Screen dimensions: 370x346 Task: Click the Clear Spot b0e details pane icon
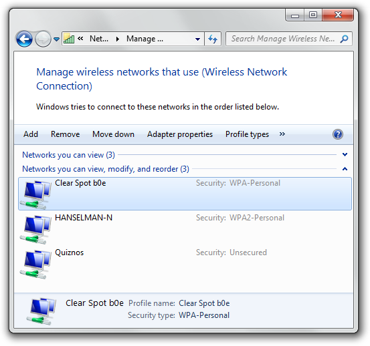[41, 311]
